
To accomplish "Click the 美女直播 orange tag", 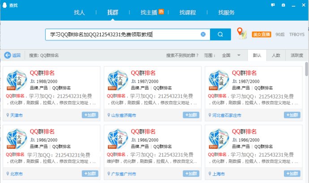I will tap(259, 34).
